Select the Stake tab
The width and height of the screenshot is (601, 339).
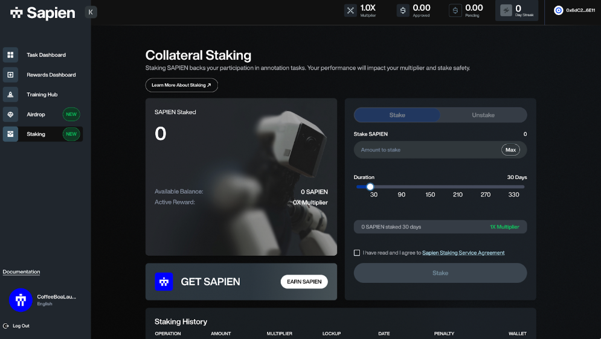(x=397, y=115)
